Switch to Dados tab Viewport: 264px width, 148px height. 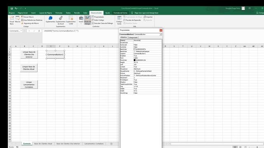(68, 13)
